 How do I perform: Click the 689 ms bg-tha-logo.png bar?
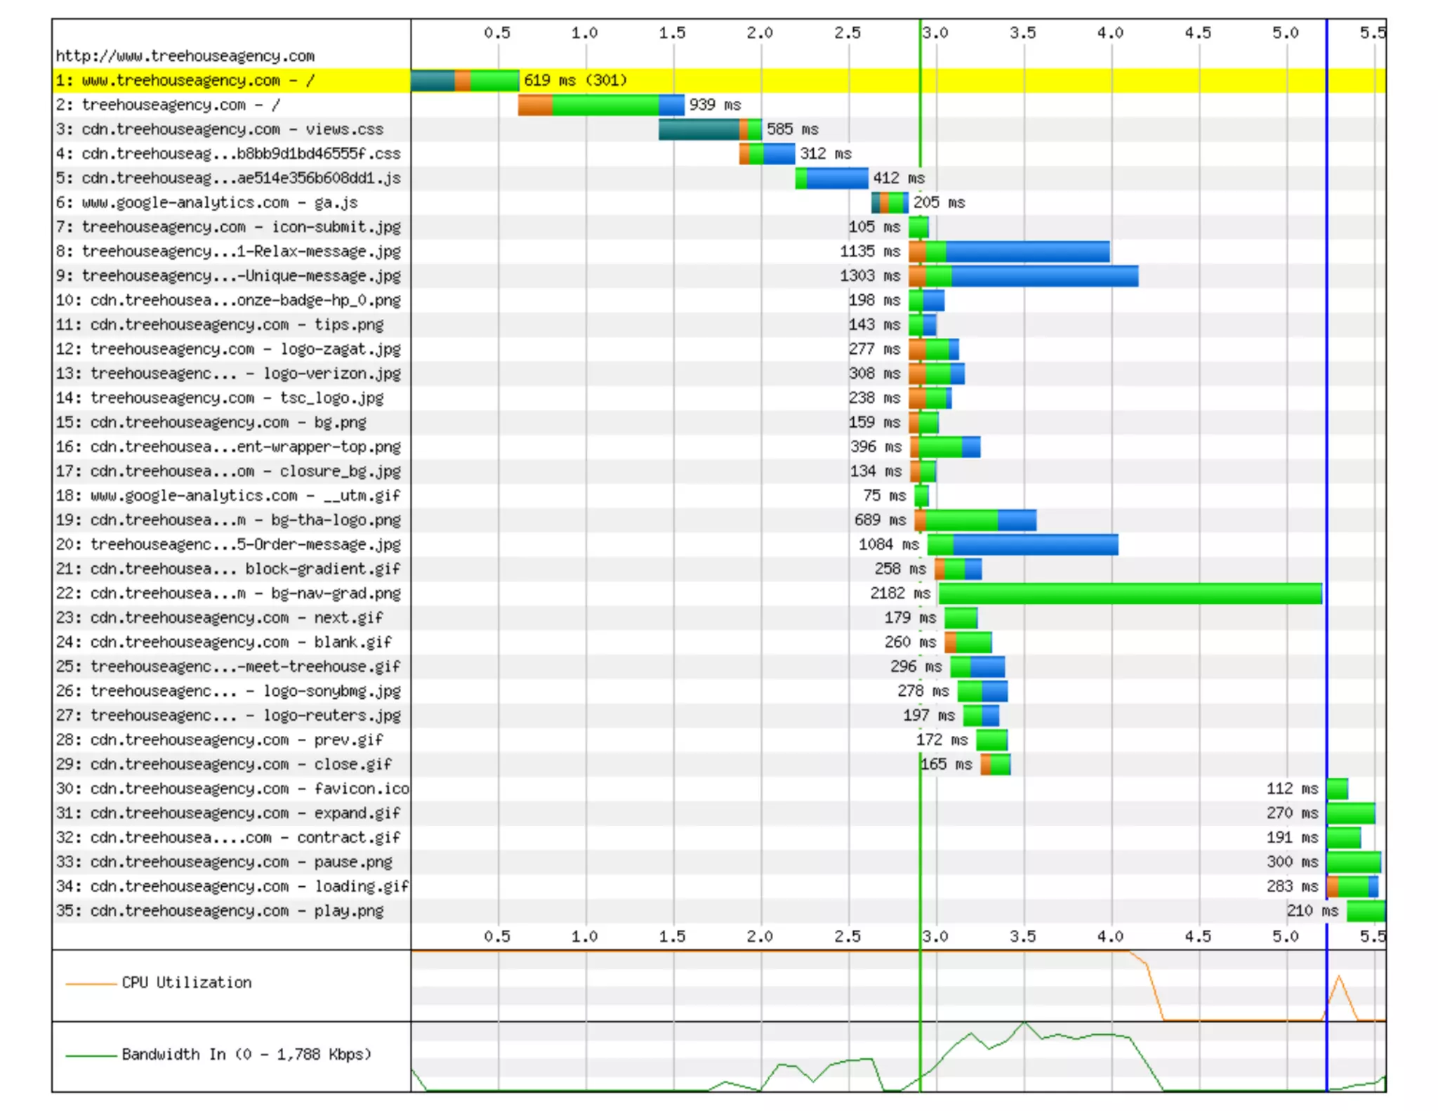point(975,520)
